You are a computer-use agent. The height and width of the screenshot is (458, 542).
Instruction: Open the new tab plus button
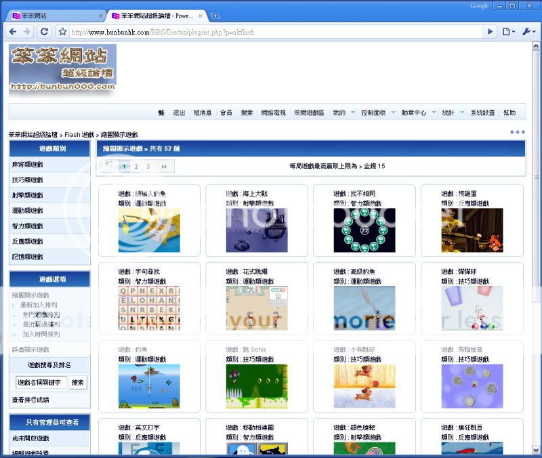[215, 16]
